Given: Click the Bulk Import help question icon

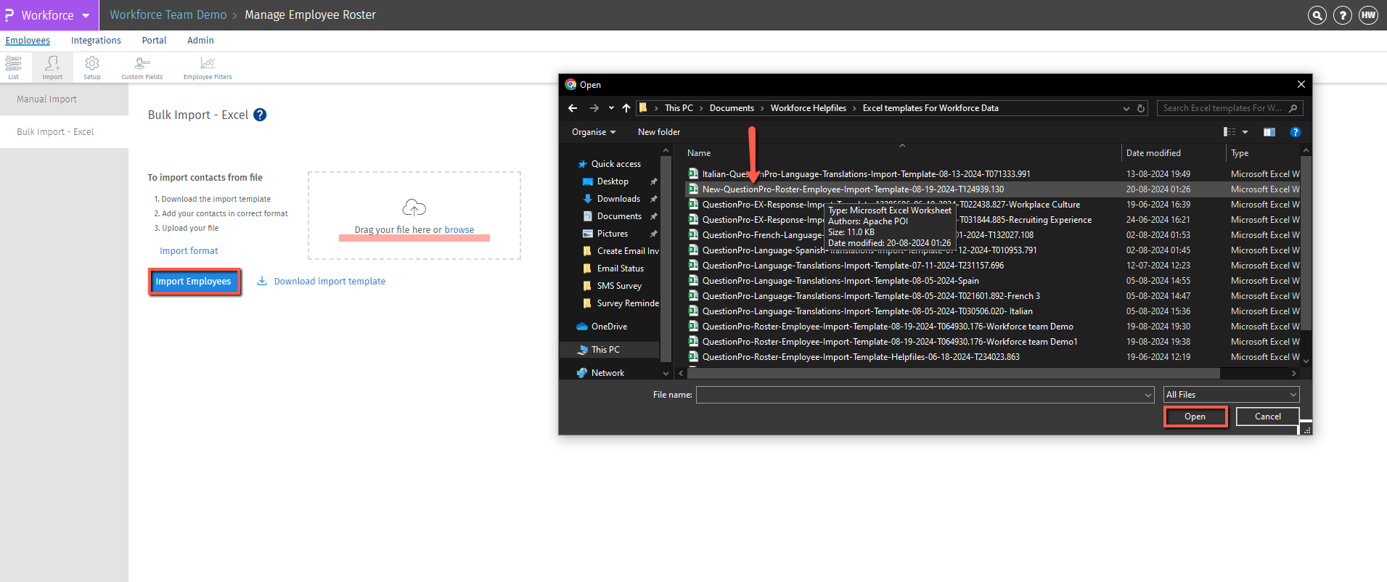Looking at the screenshot, I should (x=260, y=115).
